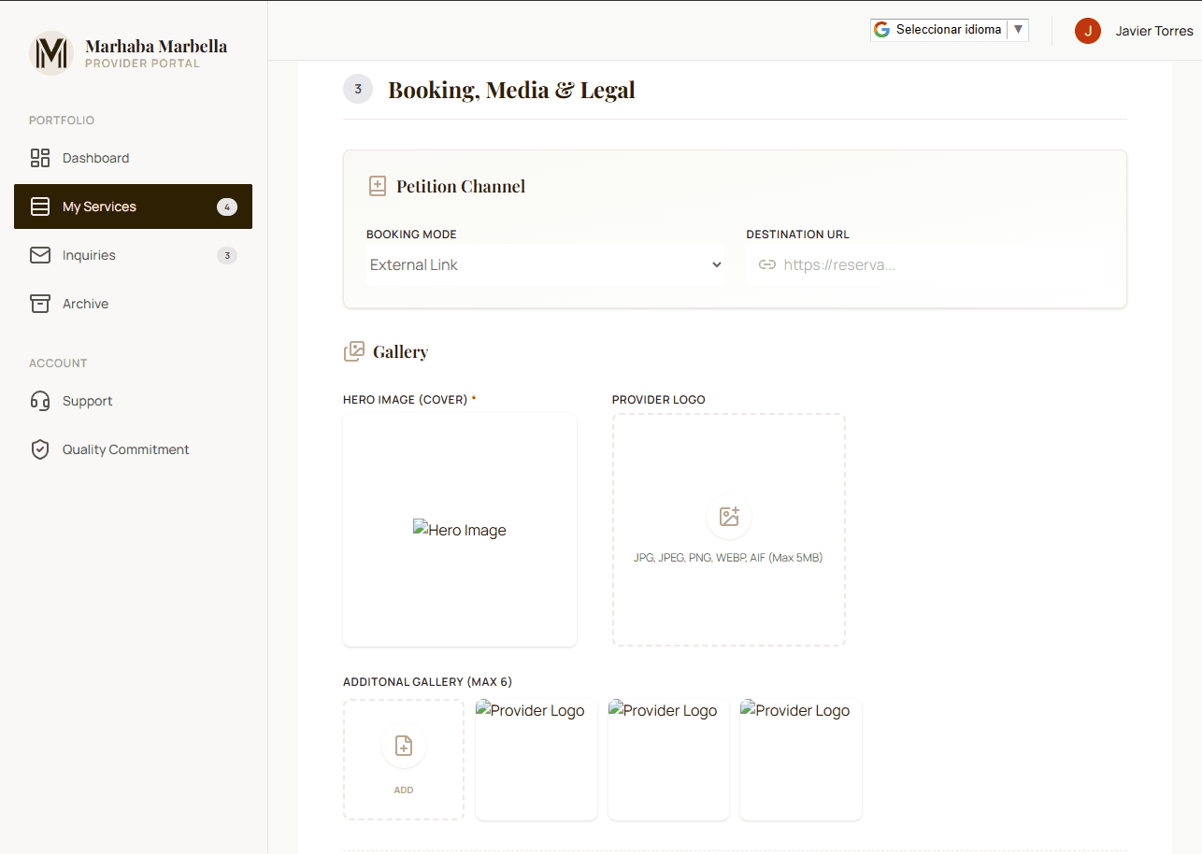The height and width of the screenshot is (854, 1202).
Task: Select the last Additional Gallery thumbnail
Action: pyautogui.click(x=801, y=760)
